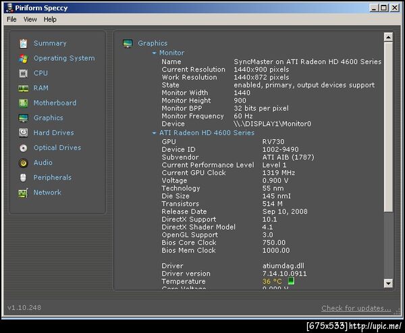Screen dimensions: 405x333
Task: Click the 36 °C temperature reading
Action: [x=272, y=281]
